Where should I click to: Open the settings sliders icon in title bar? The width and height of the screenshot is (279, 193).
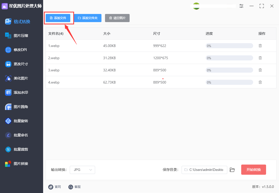pyautogui.click(x=241, y=6)
